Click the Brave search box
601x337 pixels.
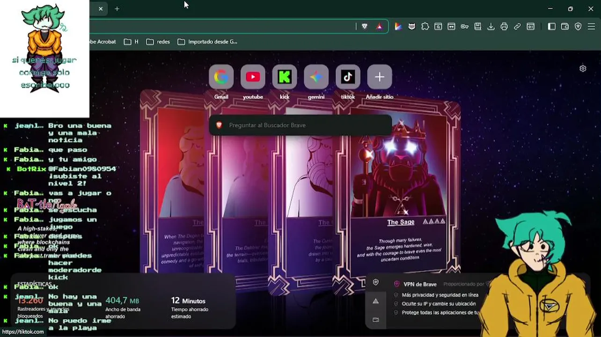point(300,125)
